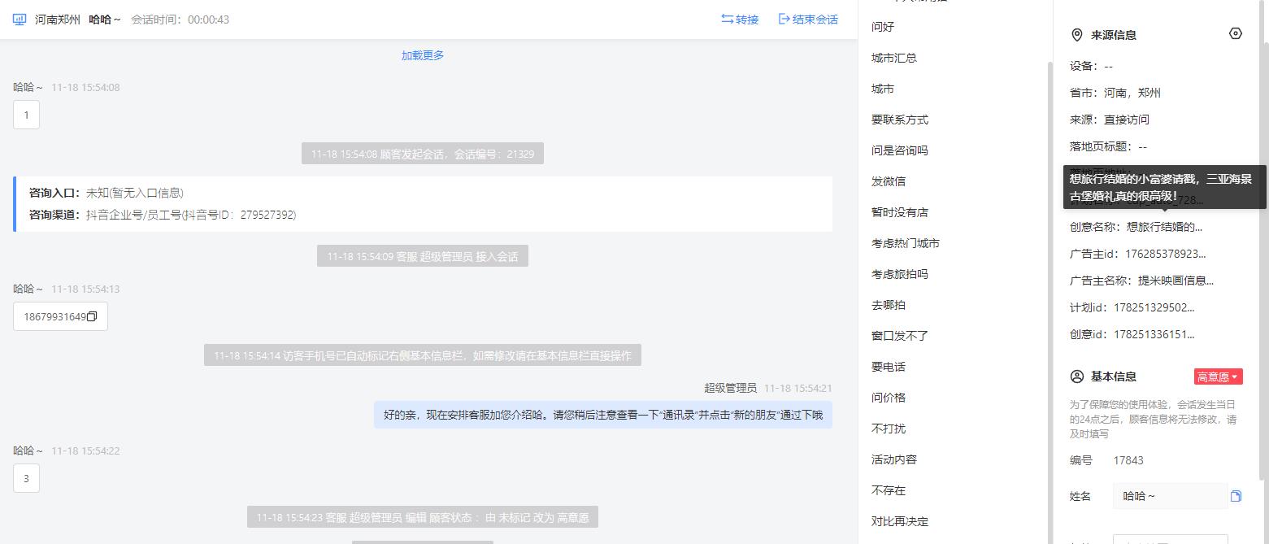
Task: Select quick reply 不打扰
Action: coord(889,429)
